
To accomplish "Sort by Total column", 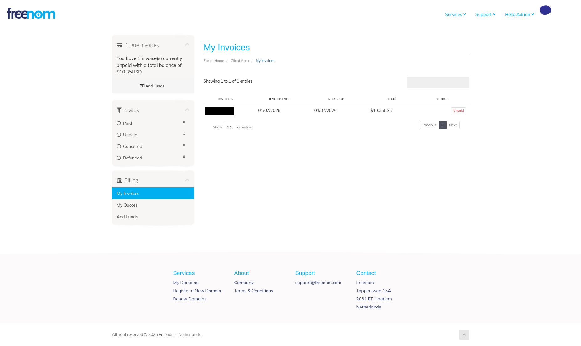I will 392,99.
